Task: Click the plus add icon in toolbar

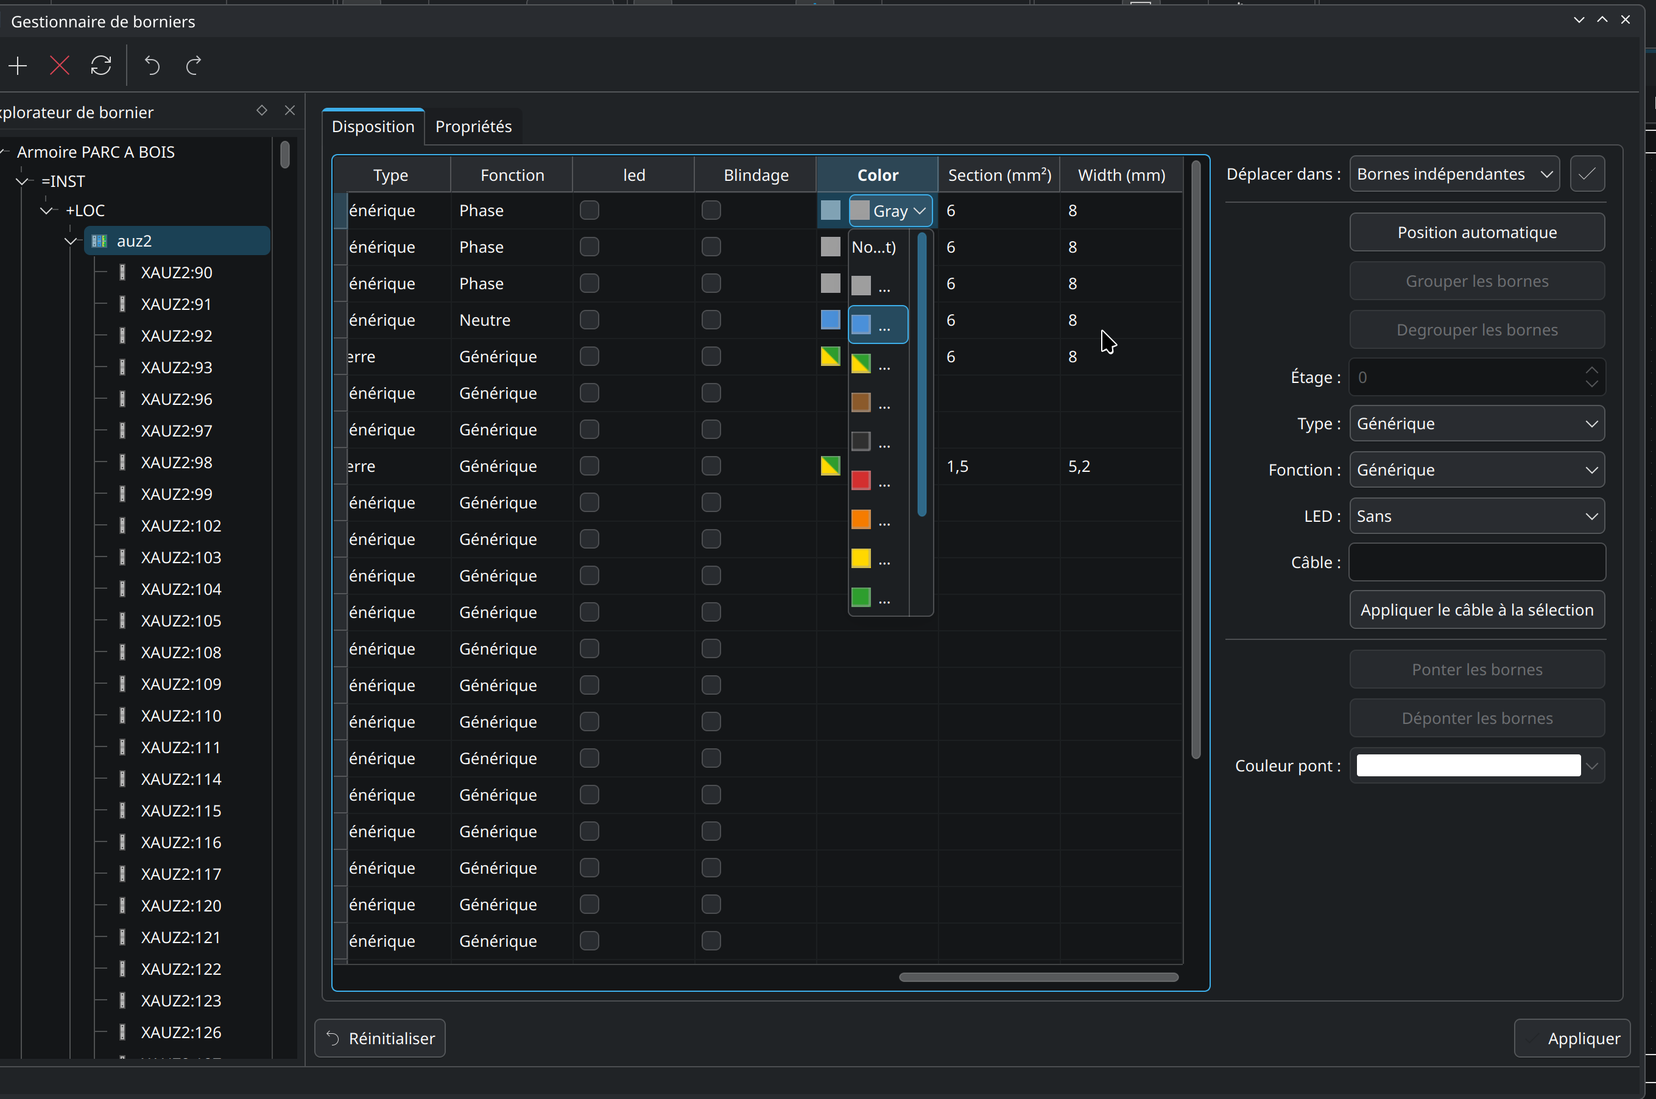Action: pyautogui.click(x=18, y=66)
